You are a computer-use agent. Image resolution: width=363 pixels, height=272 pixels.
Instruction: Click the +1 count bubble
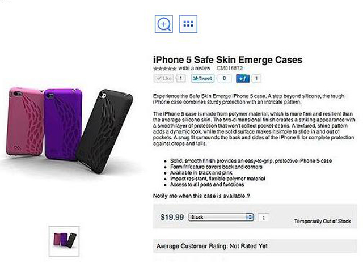coord(256,79)
